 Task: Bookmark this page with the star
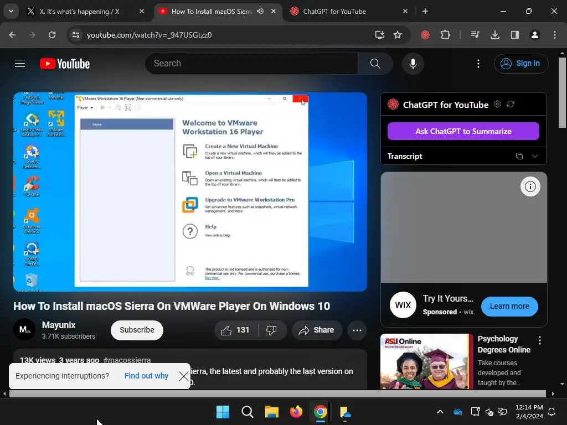tap(398, 35)
